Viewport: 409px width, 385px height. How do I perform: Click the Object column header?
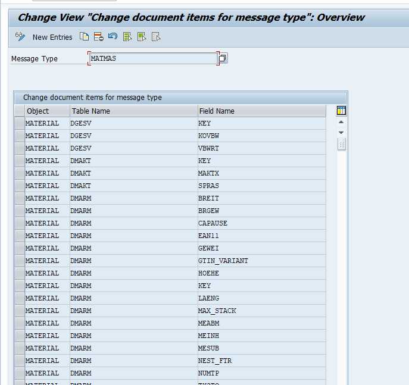click(x=46, y=111)
